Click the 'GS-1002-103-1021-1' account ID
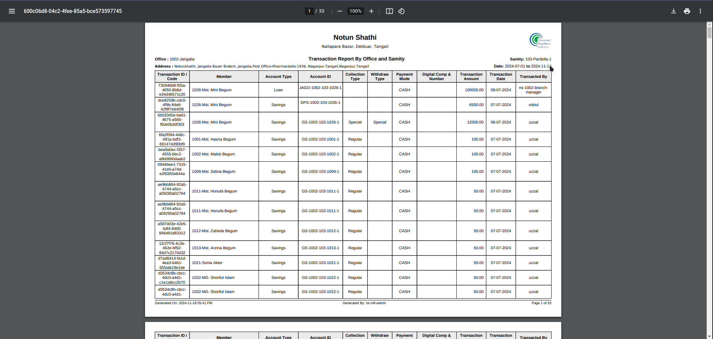Viewport: 713px width, 339px height. [321, 263]
